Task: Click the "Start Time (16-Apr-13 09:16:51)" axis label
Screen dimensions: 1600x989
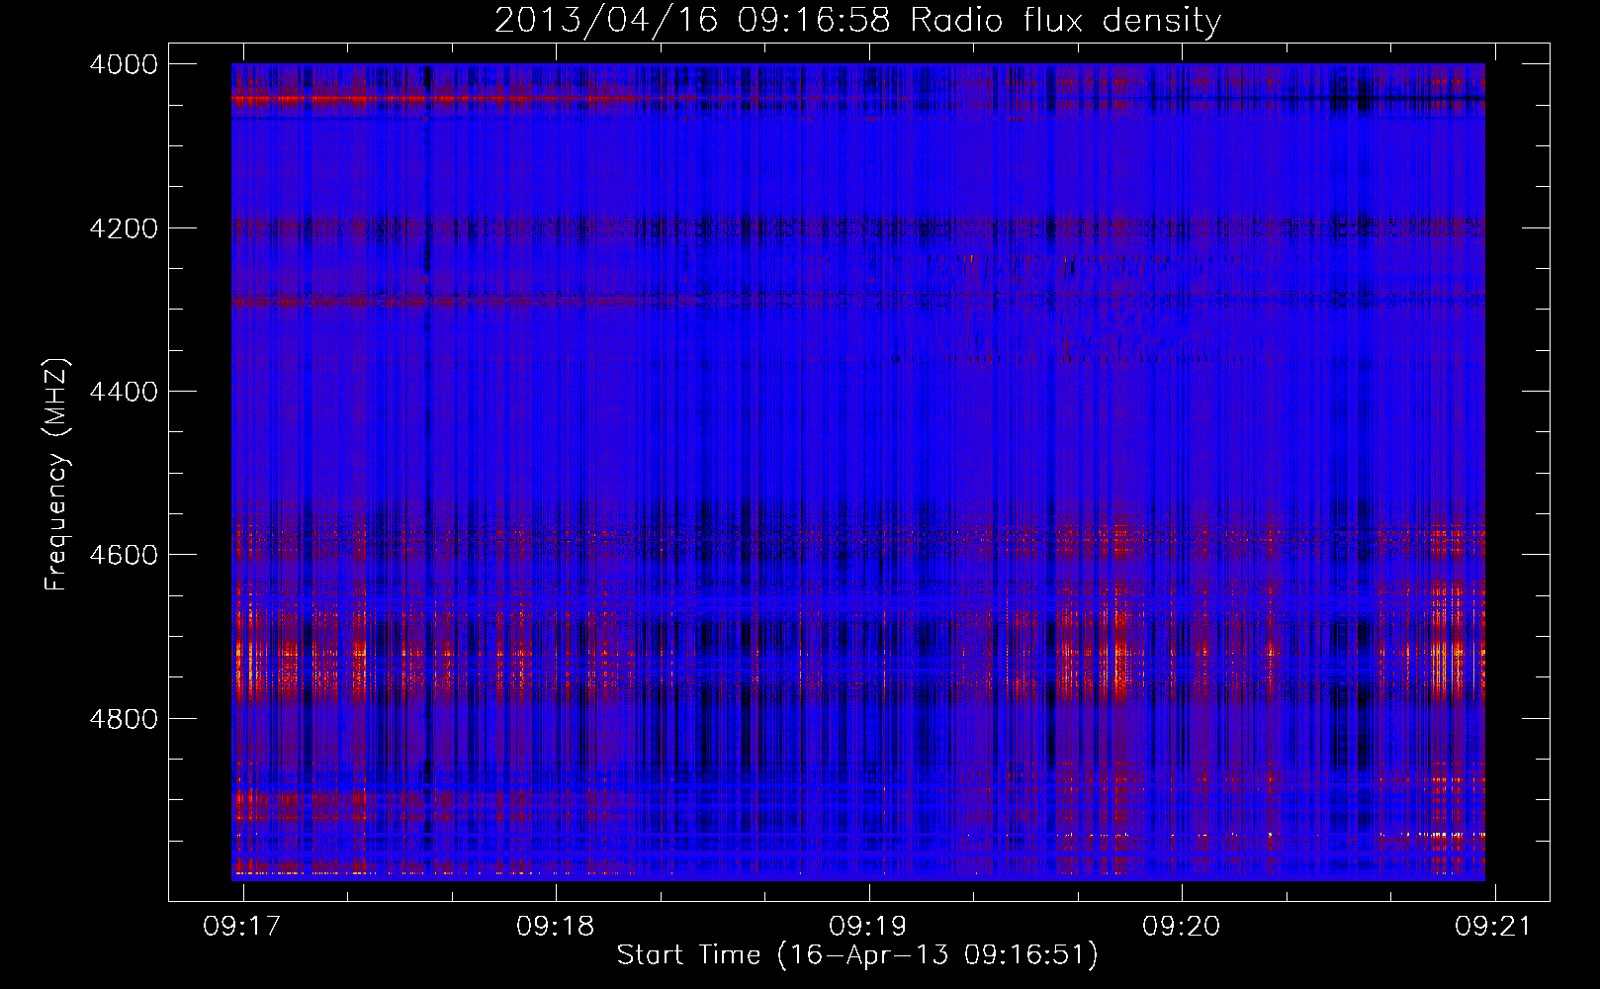Action: 857,955
